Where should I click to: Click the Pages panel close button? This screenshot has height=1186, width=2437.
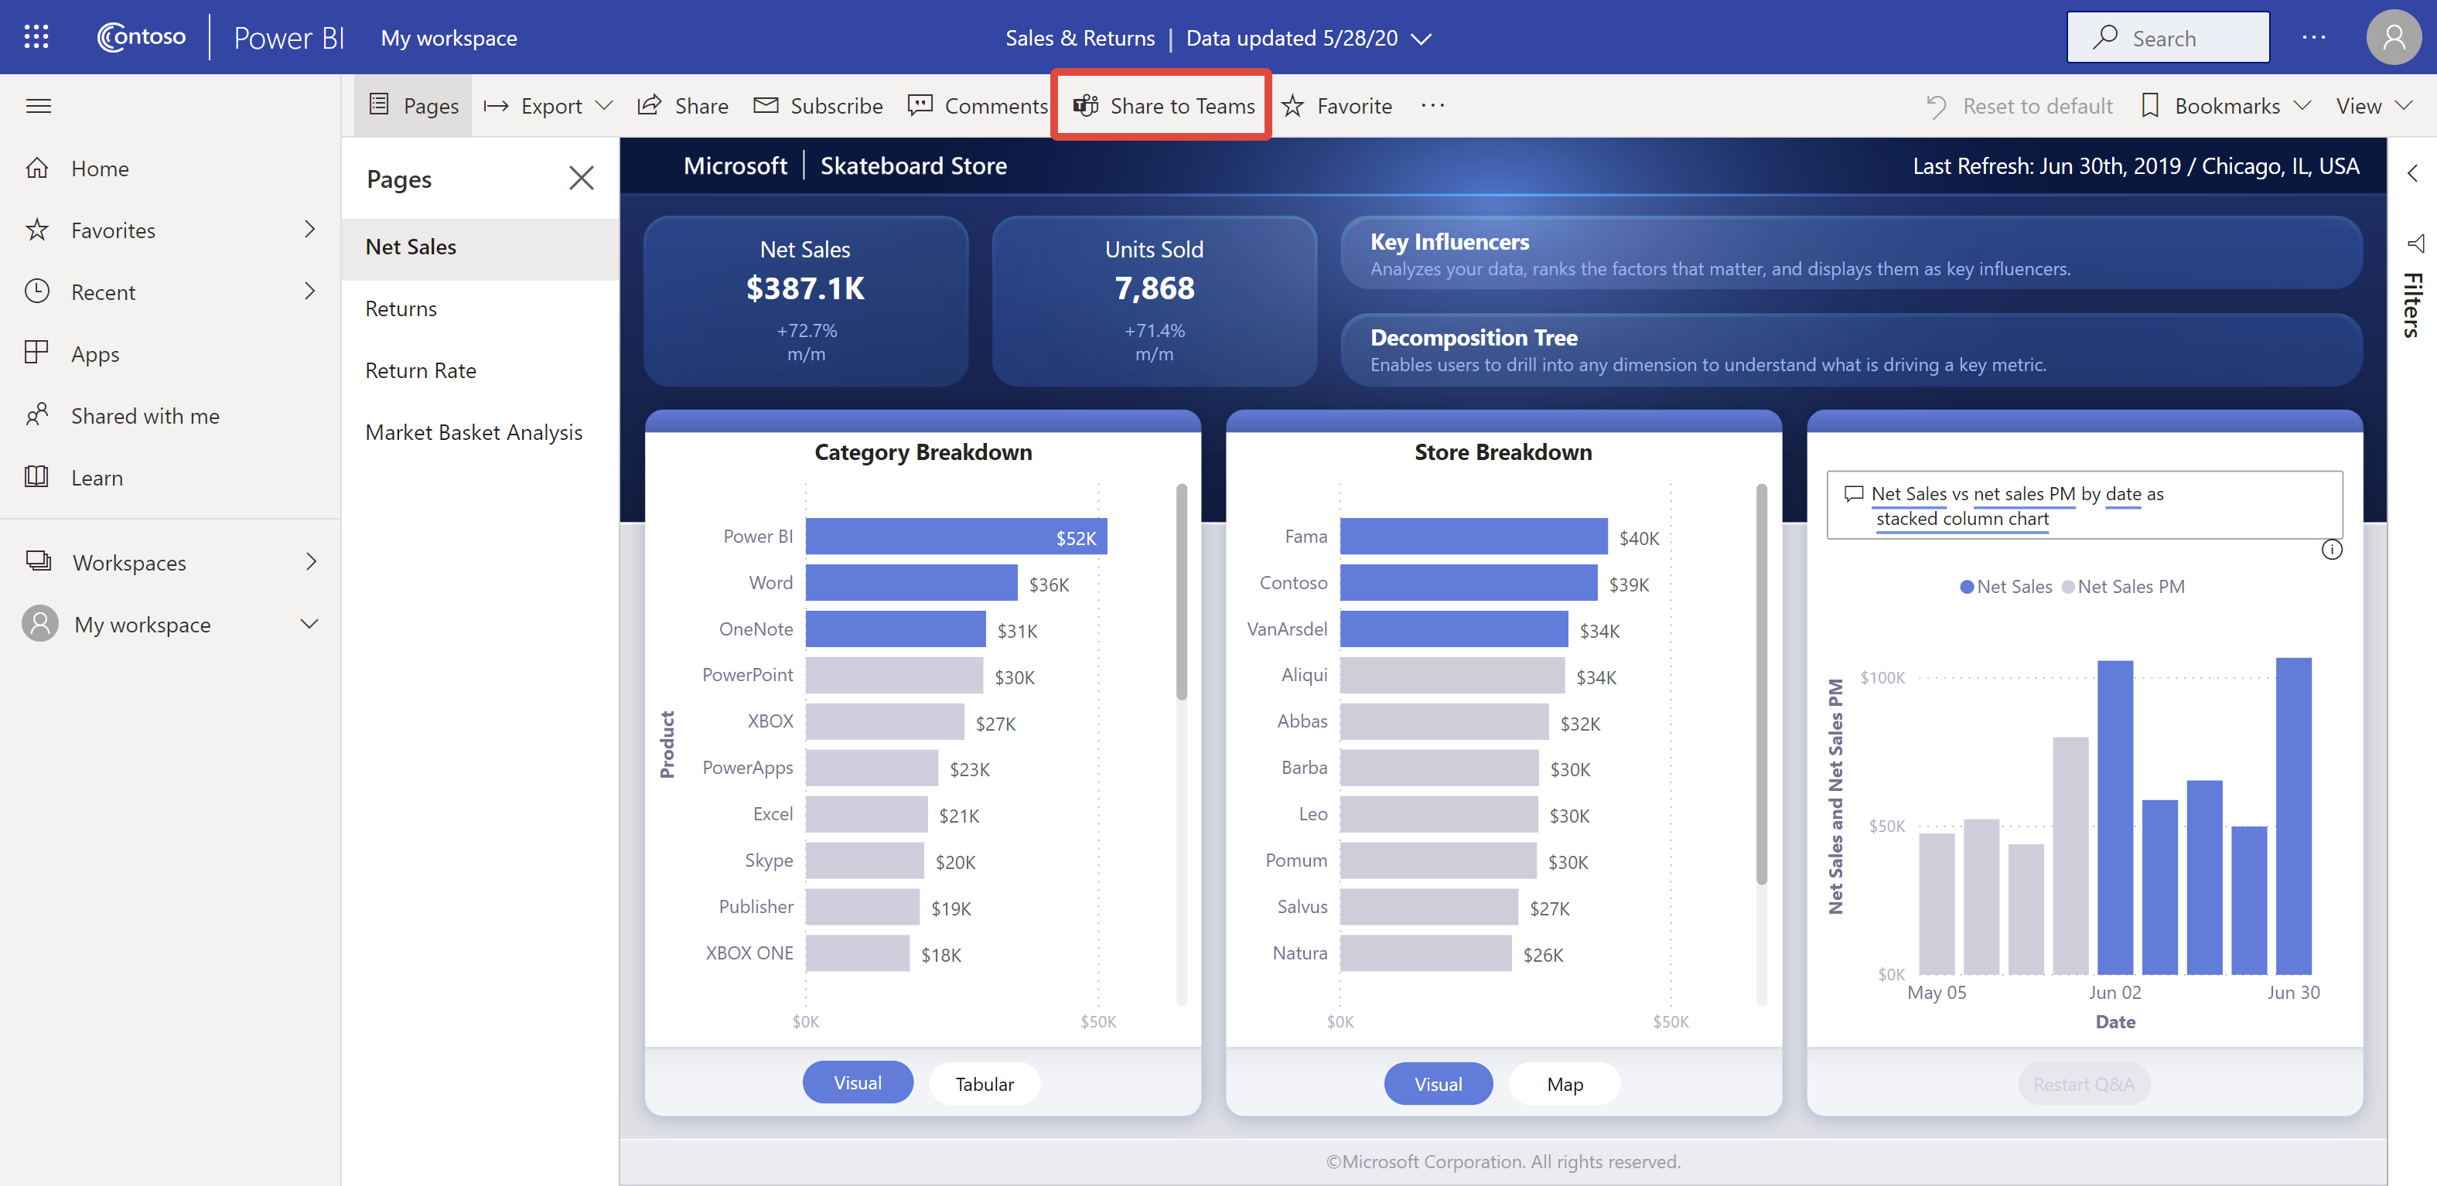click(582, 177)
